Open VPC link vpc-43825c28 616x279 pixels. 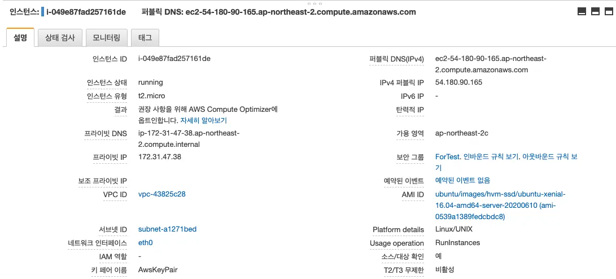tap(162, 194)
